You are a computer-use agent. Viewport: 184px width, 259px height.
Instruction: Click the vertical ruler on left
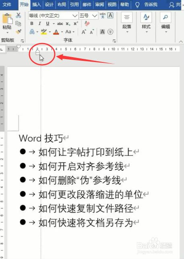(x=2, y=162)
